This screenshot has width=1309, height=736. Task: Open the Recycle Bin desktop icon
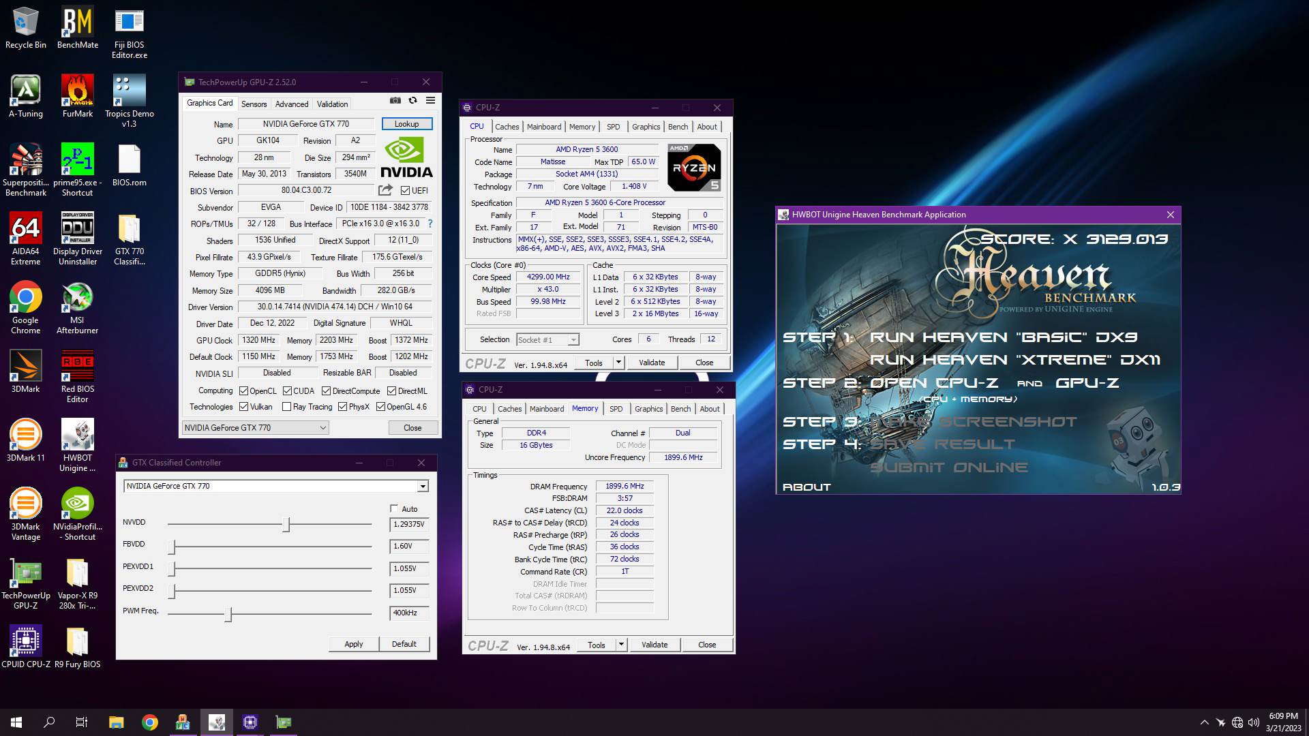tap(26, 28)
